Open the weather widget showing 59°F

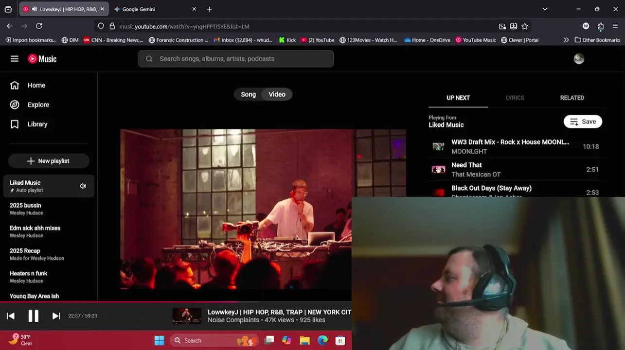pyautogui.click(x=20, y=340)
